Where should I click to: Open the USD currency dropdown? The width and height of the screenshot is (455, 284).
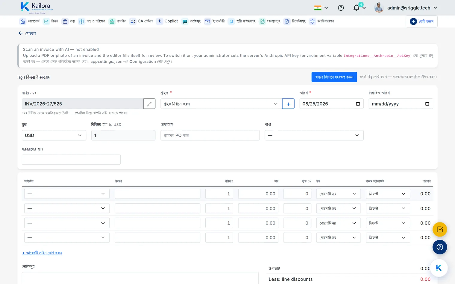click(x=54, y=135)
